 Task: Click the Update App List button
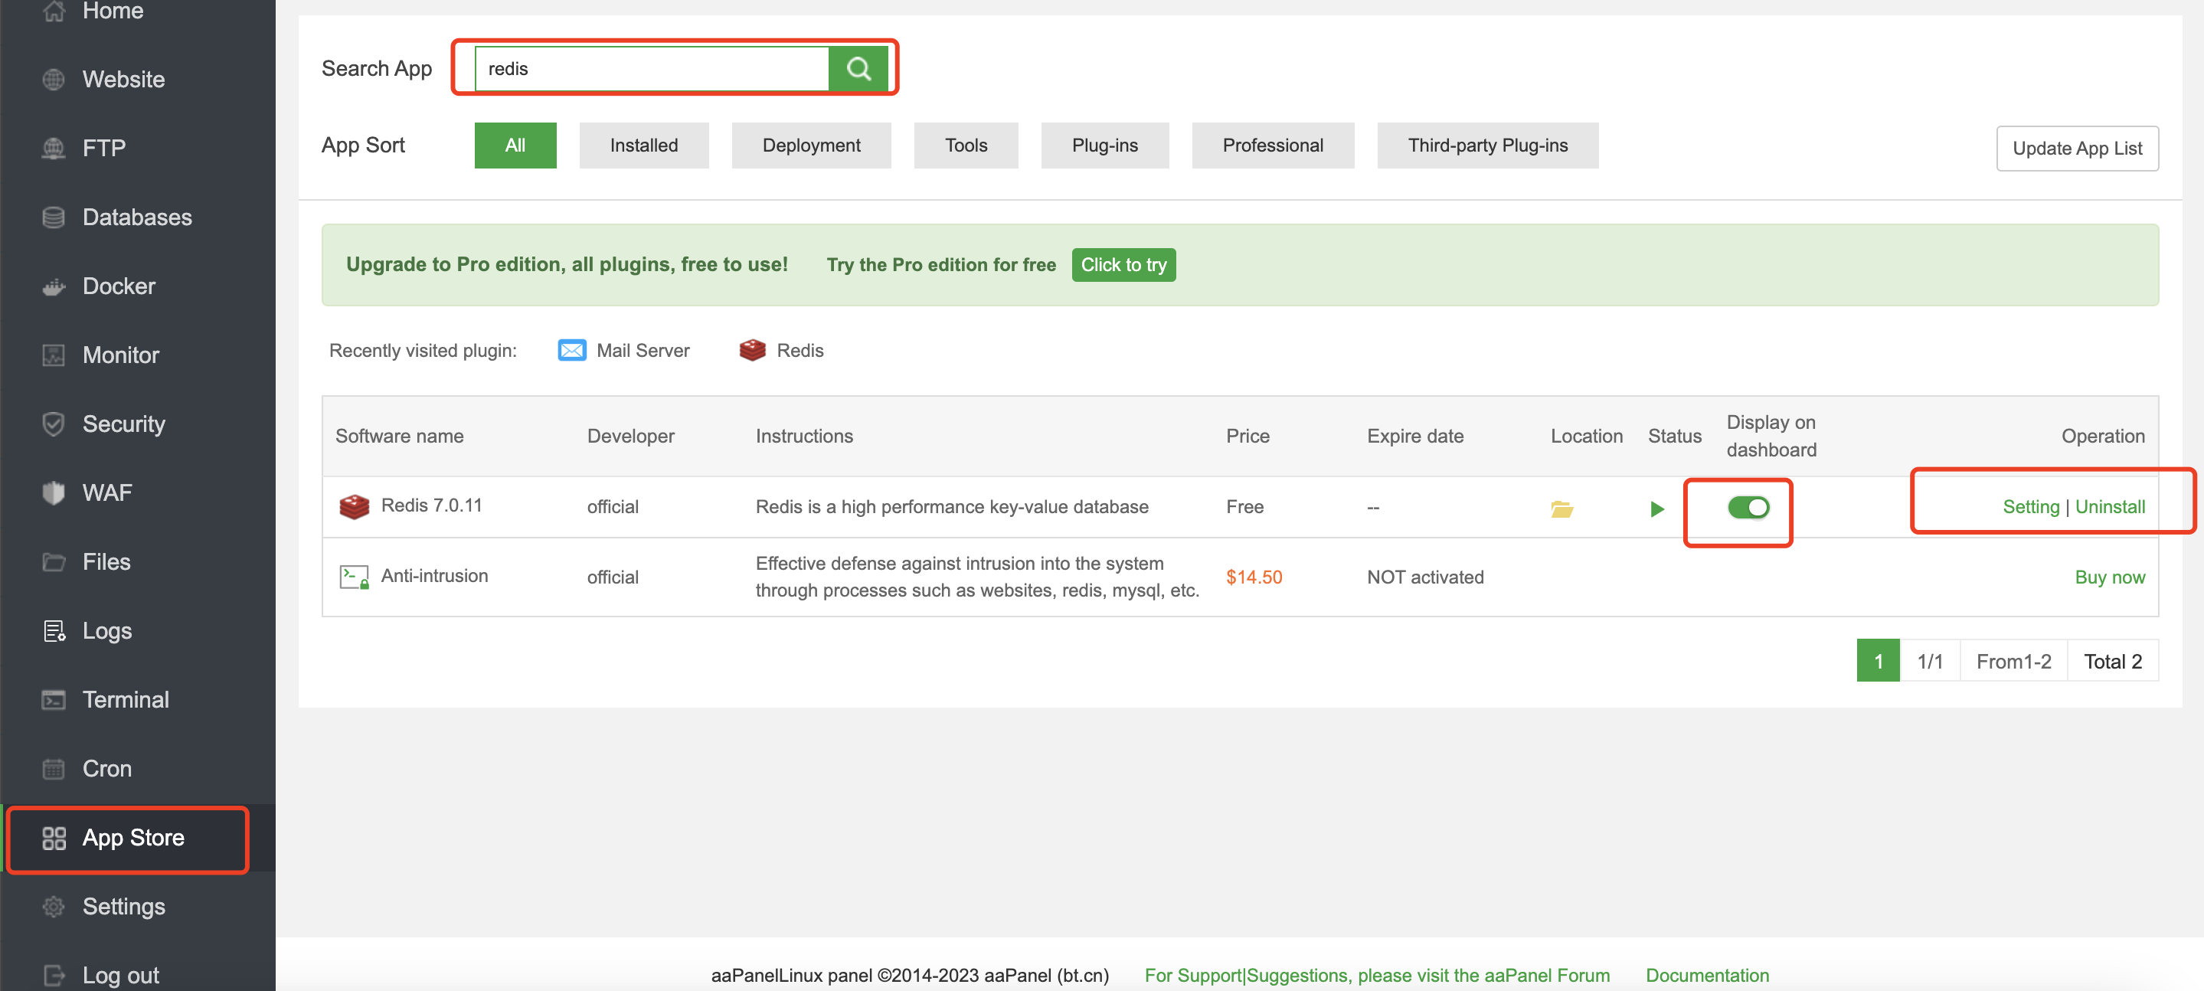click(x=2077, y=148)
